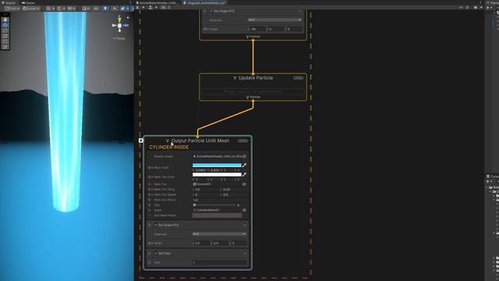Image resolution: width=499 pixels, height=281 pixels.
Task: Toggle Set Scale.XYZ block checkbox
Action: 156,225
